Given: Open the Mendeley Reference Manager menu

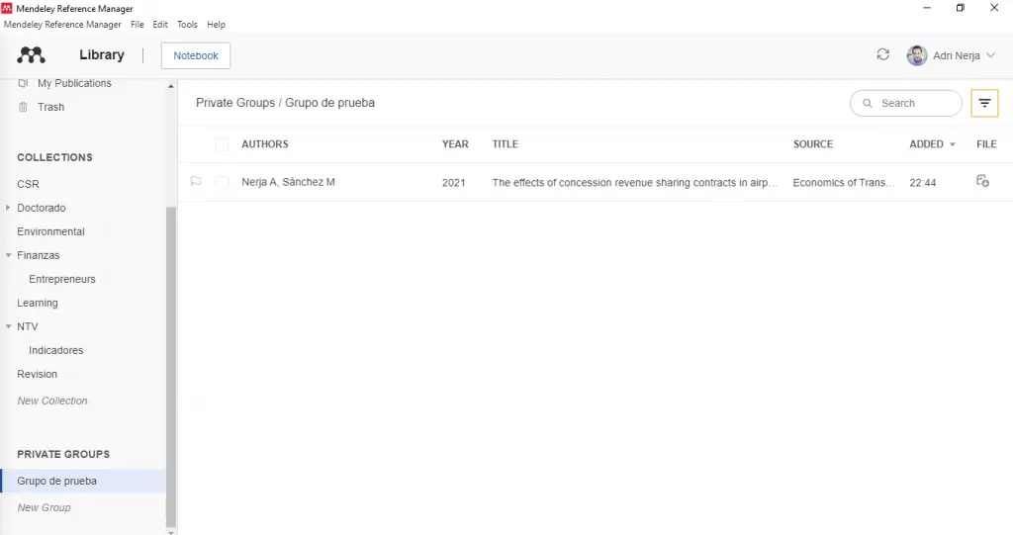Looking at the screenshot, I should click(62, 24).
